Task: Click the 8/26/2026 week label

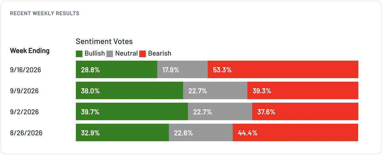Action: (26, 133)
